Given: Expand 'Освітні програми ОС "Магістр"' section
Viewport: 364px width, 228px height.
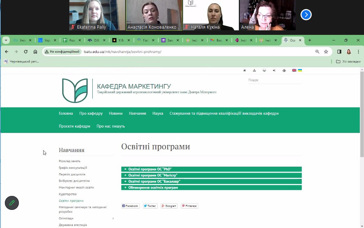Looking at the screenshot, I should coord(212,175).
